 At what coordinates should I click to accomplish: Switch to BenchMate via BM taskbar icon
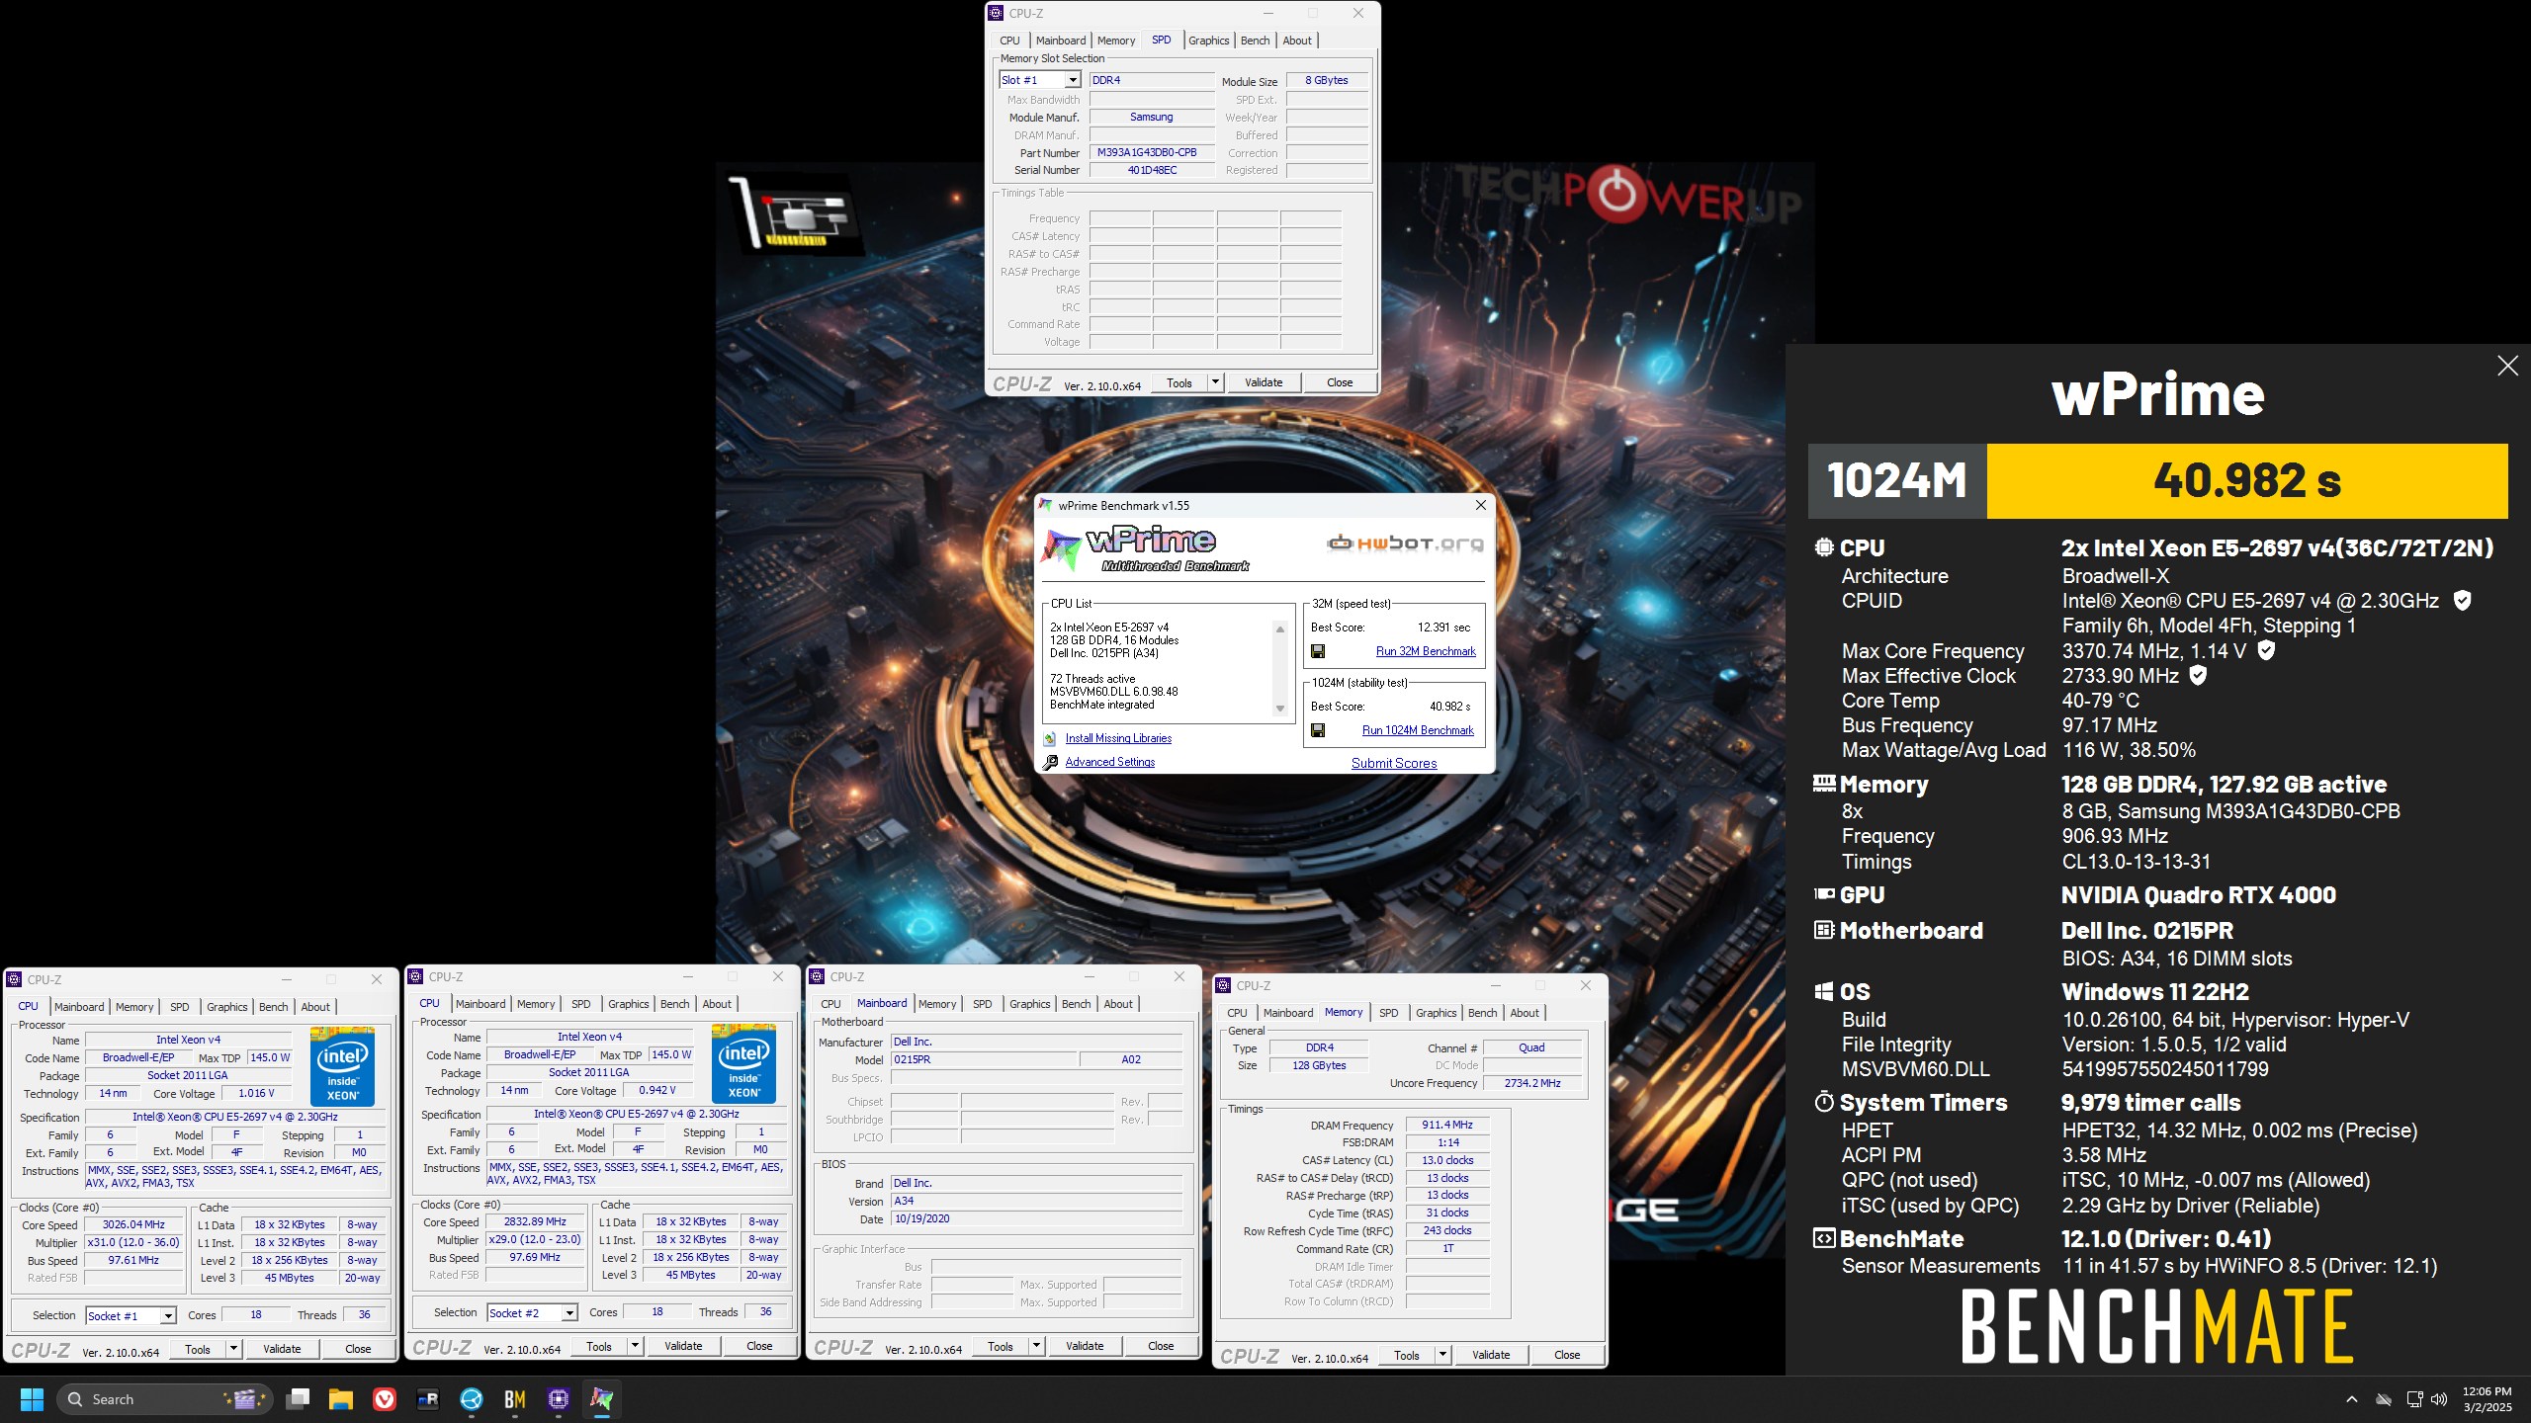(x=515, y=1399)
